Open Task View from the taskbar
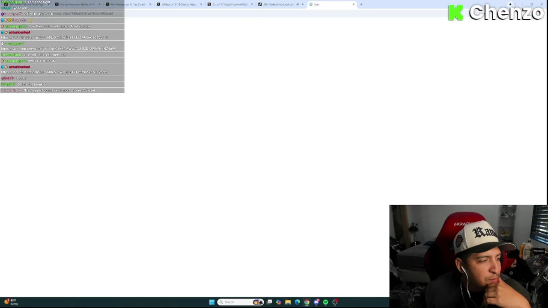 tap(269, 302)
